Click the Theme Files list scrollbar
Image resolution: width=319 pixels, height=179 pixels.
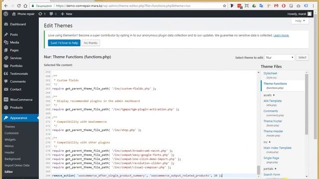[x=307, y=104]
